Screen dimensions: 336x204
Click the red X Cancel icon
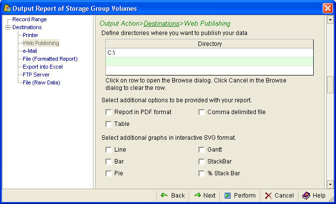pos(268,196)
